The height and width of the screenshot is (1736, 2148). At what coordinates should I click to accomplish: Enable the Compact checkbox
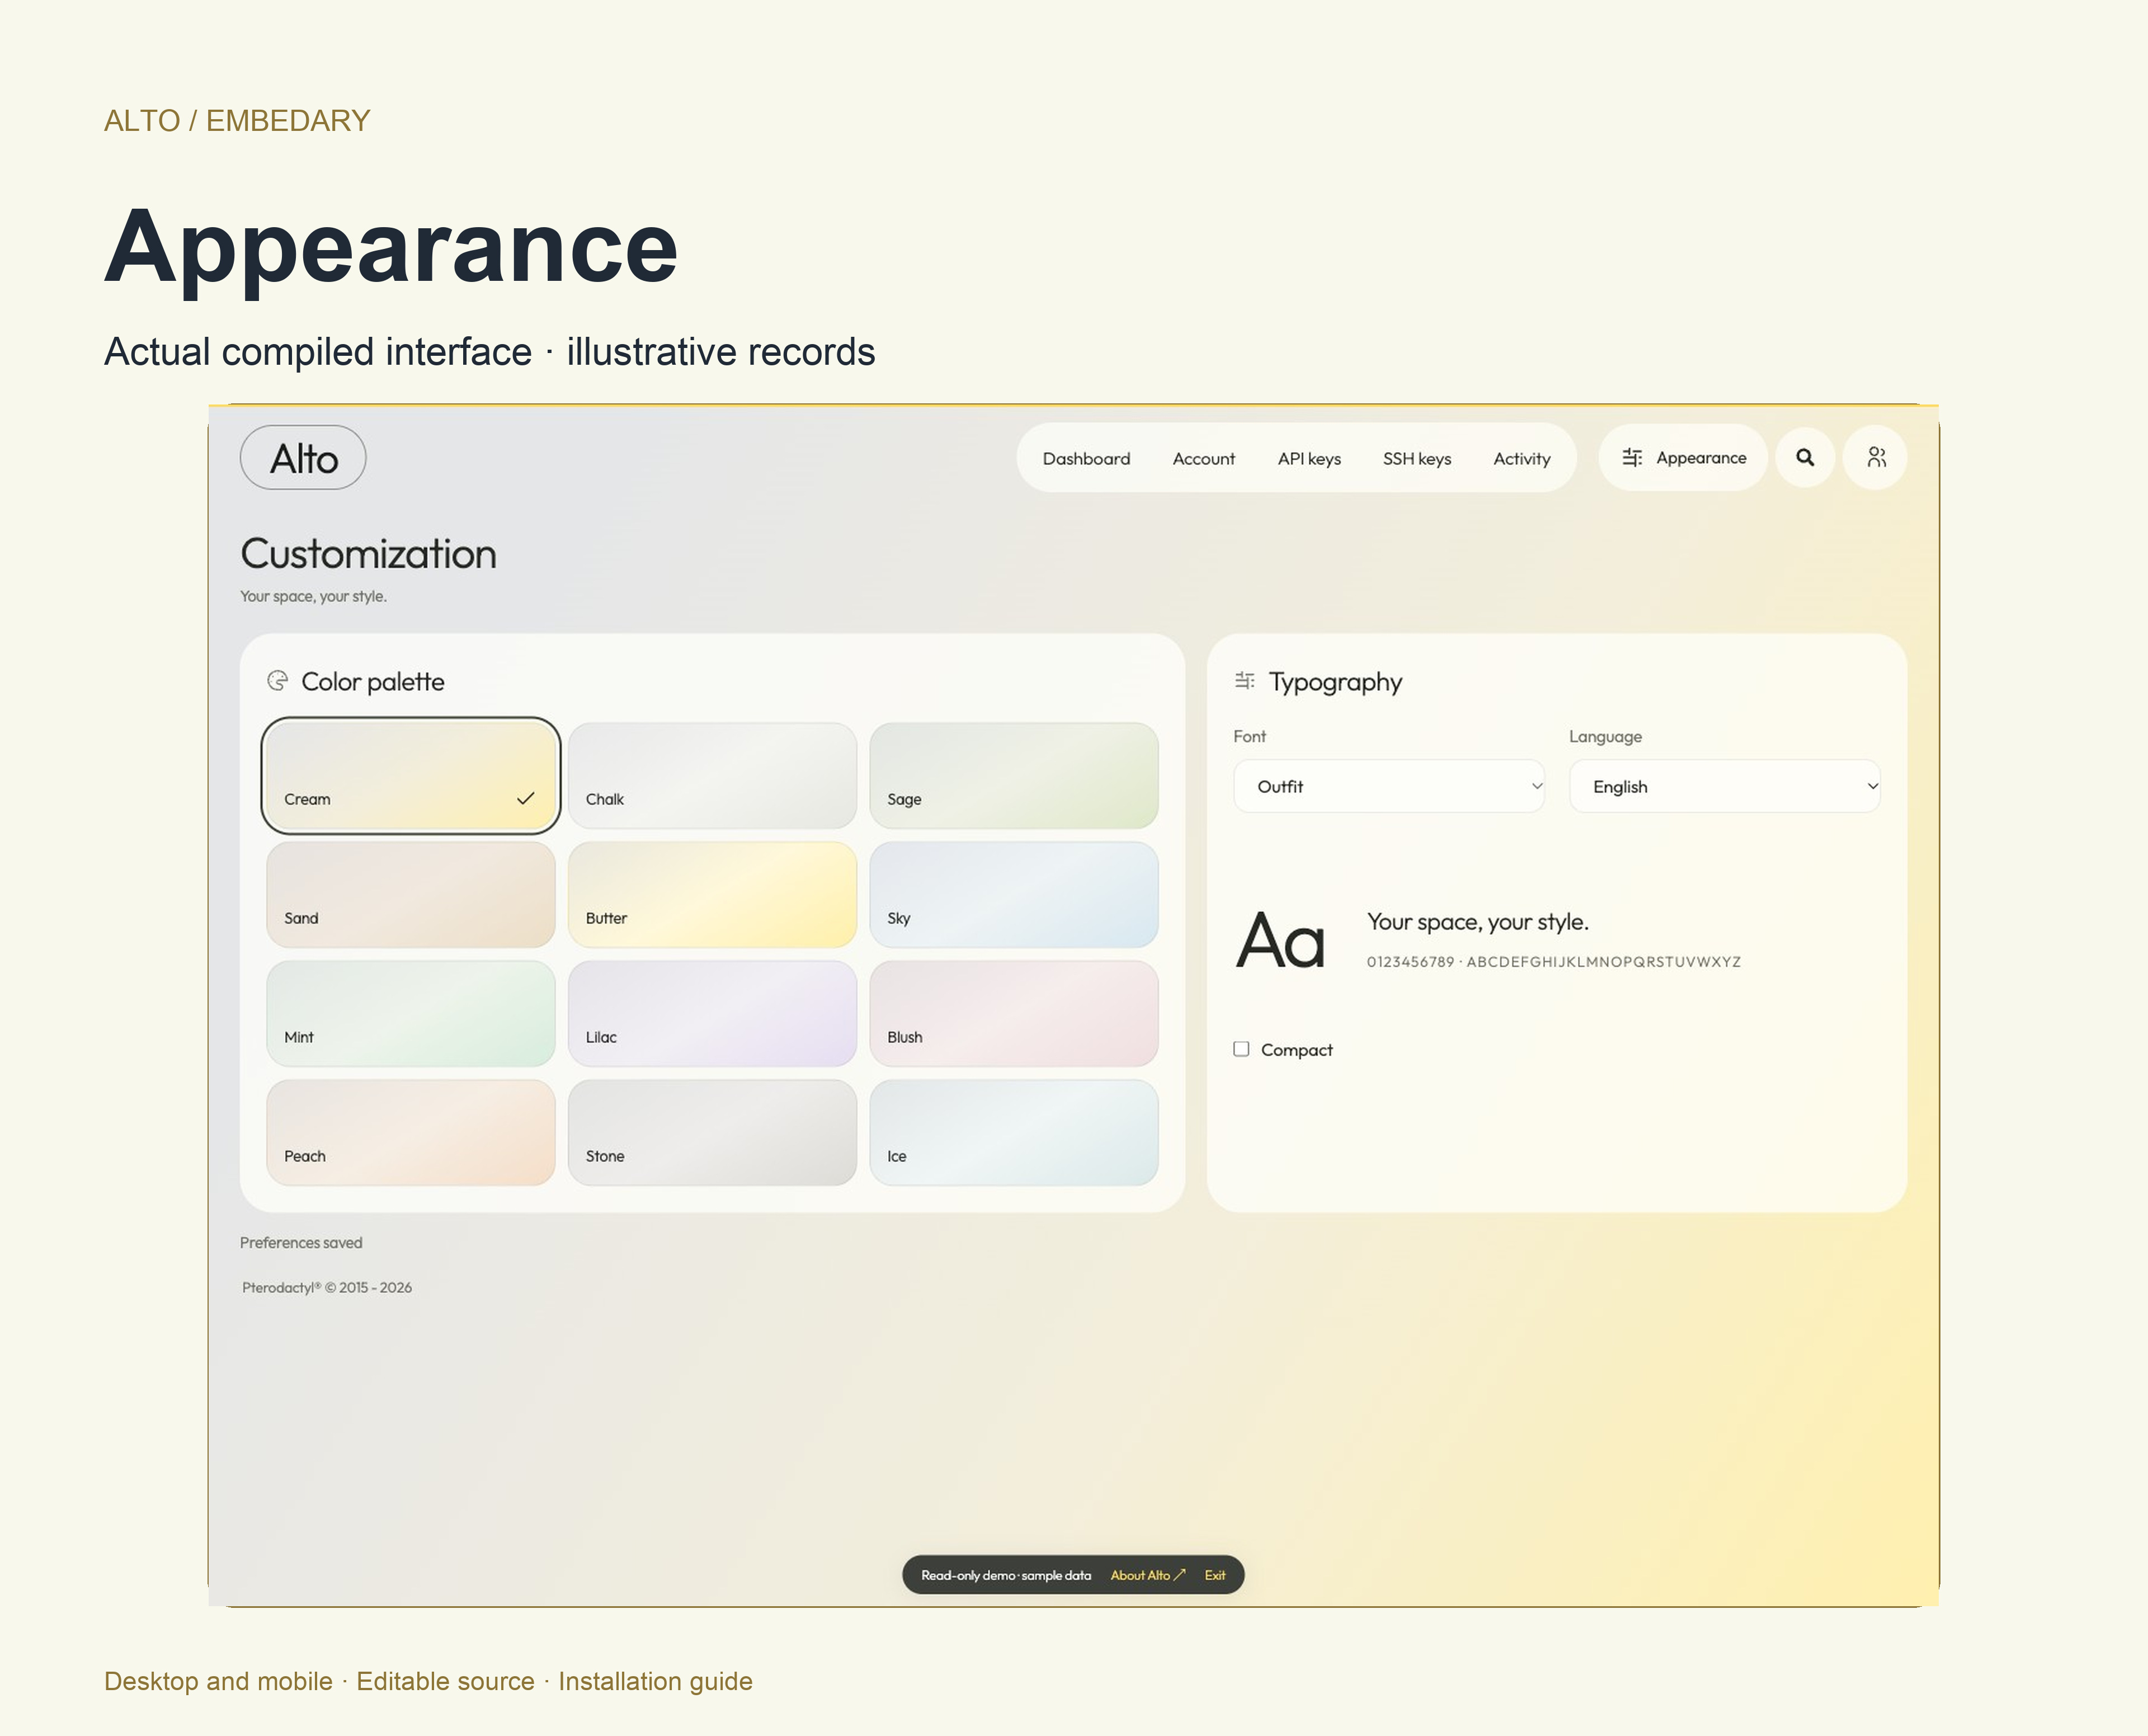(1241, 1049)
